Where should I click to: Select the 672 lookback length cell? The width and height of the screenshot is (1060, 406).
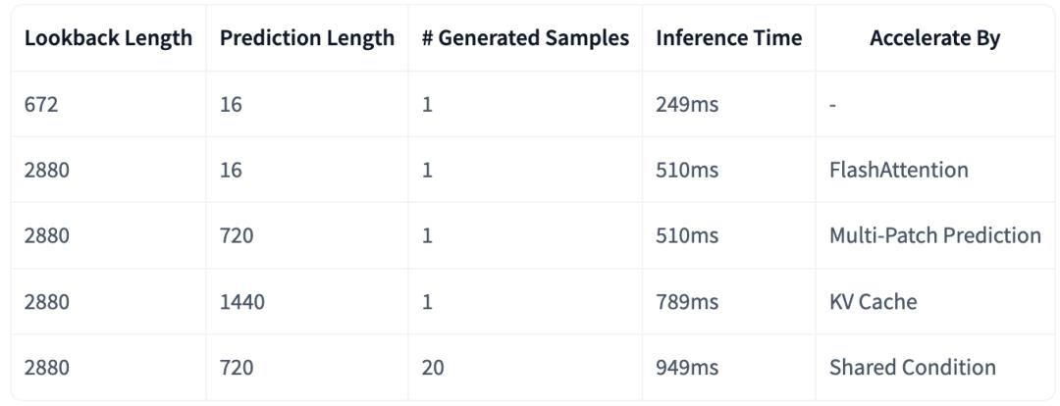108,104
